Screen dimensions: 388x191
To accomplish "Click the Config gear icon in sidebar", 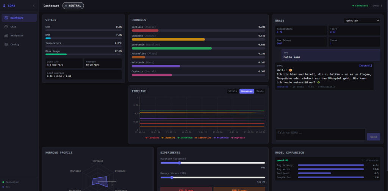I will (6, 44).
